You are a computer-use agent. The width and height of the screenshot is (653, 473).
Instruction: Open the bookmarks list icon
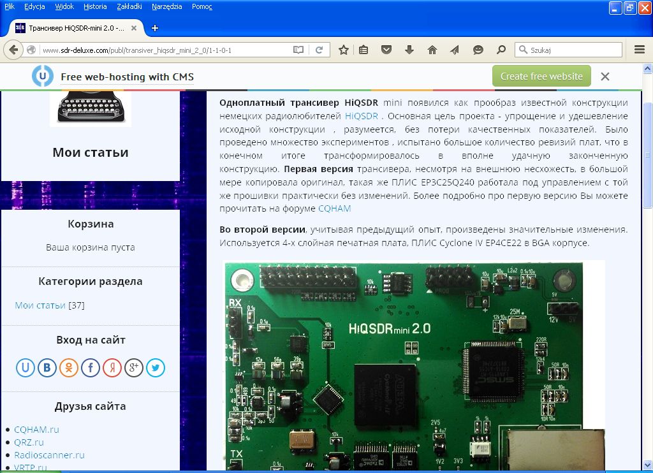pos(363,50)
